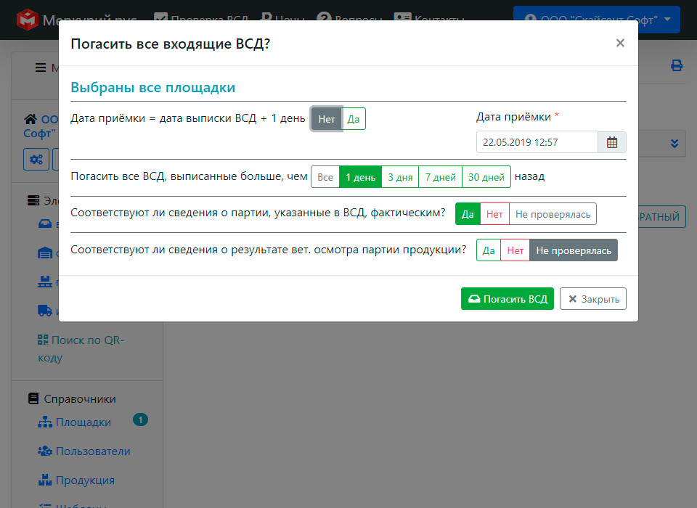
Task: Click the Меркурий logo icon
Action: coord(27,19)
